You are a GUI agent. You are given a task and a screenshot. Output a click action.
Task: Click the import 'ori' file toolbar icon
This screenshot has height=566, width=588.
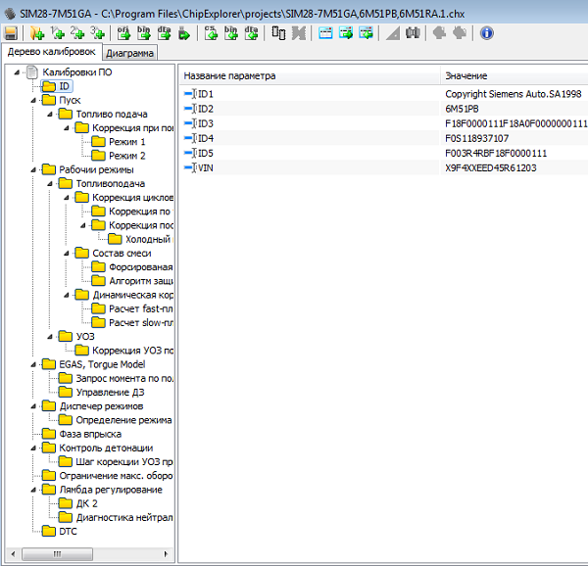[x=123, y=32]
